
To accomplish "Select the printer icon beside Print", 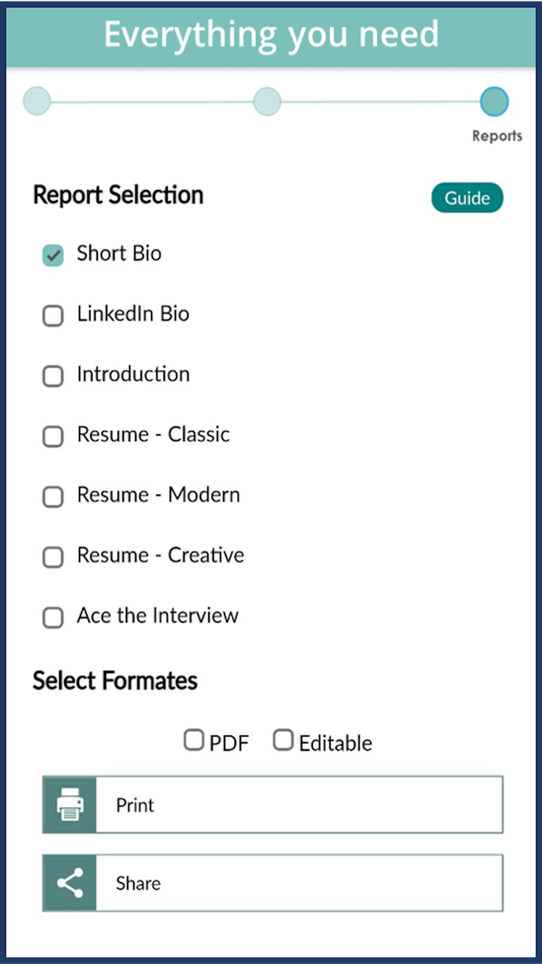I will (x=68, y=804).
